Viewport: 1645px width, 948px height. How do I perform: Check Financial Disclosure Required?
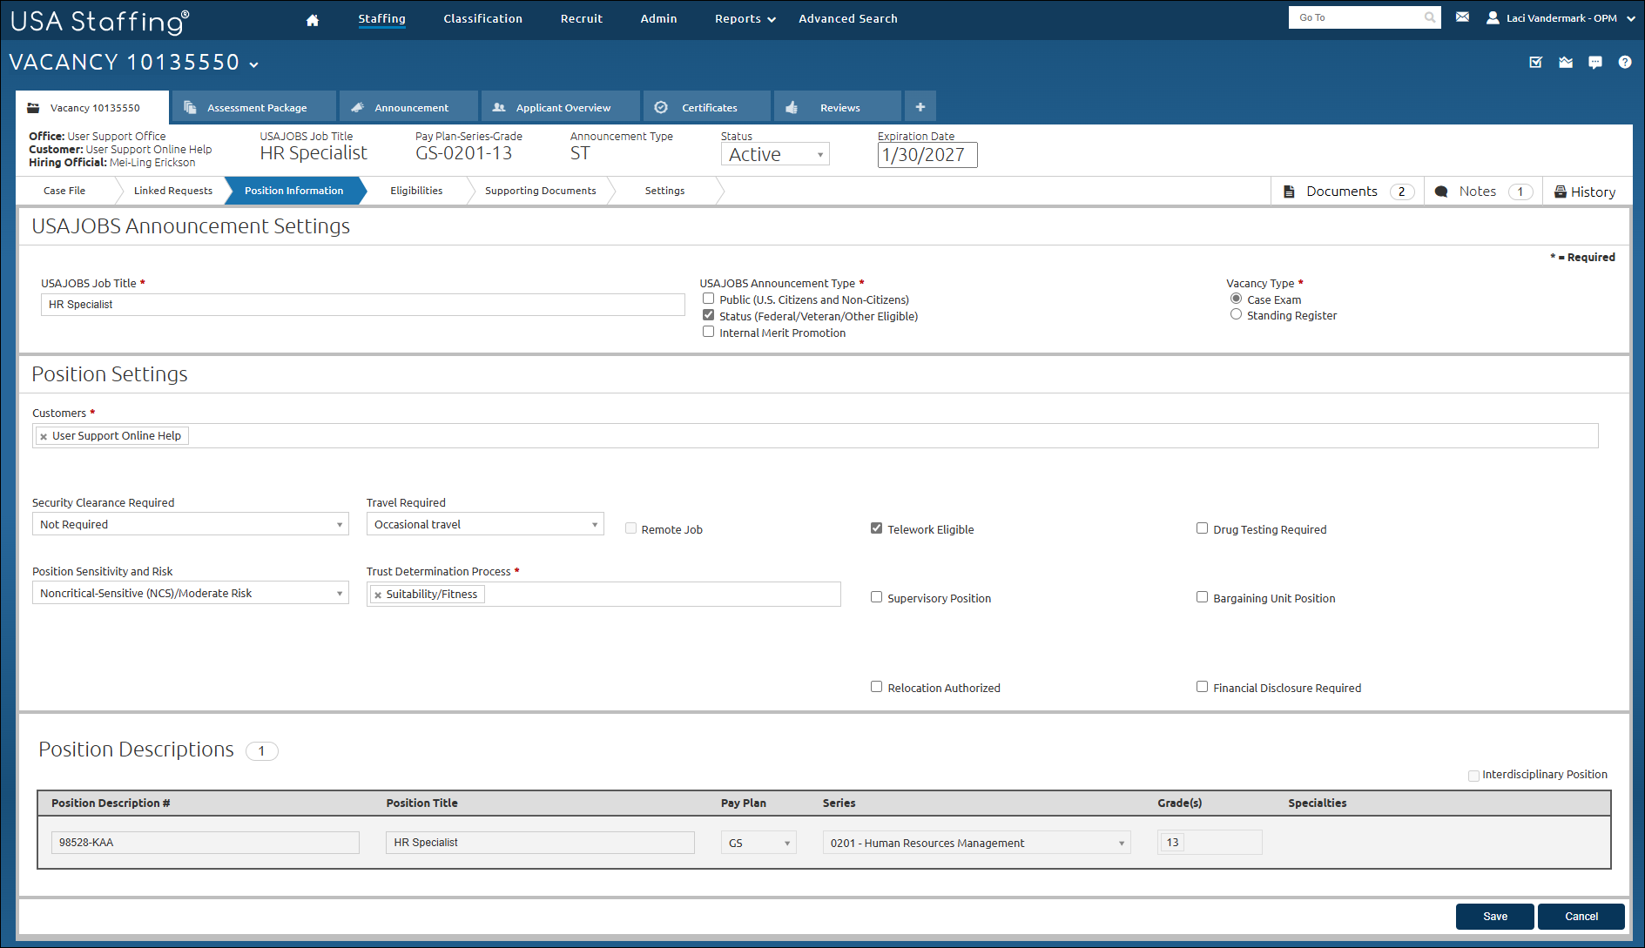[1203, 687]
